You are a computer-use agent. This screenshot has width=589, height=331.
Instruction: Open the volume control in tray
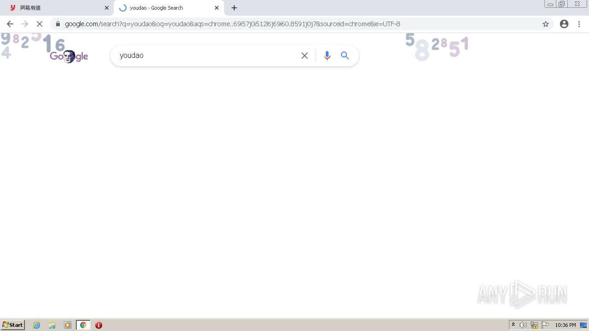tap(523, 325)
